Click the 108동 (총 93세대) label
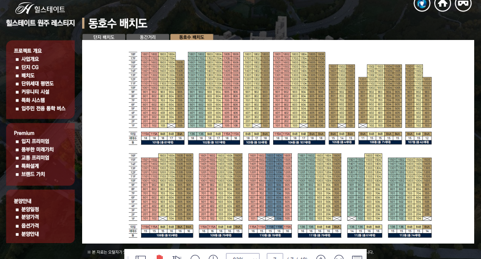 point(167,236)
